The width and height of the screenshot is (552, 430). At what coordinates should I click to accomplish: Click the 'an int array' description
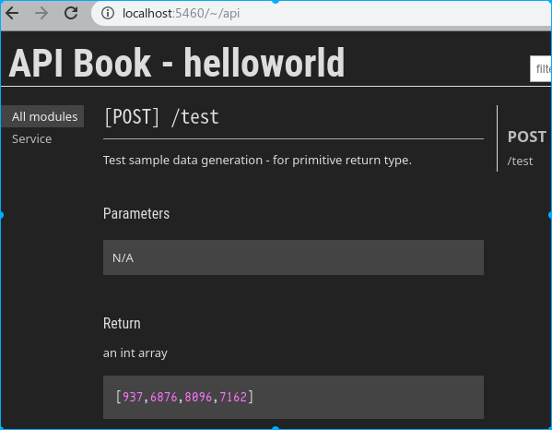(135, 352)
